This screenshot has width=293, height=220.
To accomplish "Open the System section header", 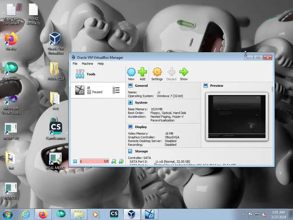I will (141, 103).
